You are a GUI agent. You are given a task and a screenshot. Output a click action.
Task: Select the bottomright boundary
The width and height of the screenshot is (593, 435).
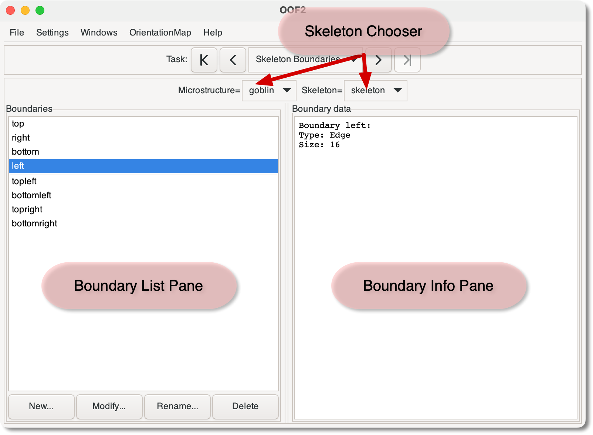(34, 223)
